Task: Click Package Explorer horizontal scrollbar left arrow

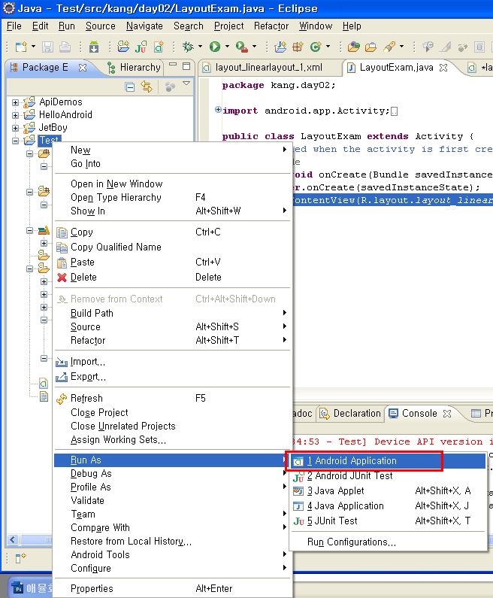Action: click(x=13, y=539)
